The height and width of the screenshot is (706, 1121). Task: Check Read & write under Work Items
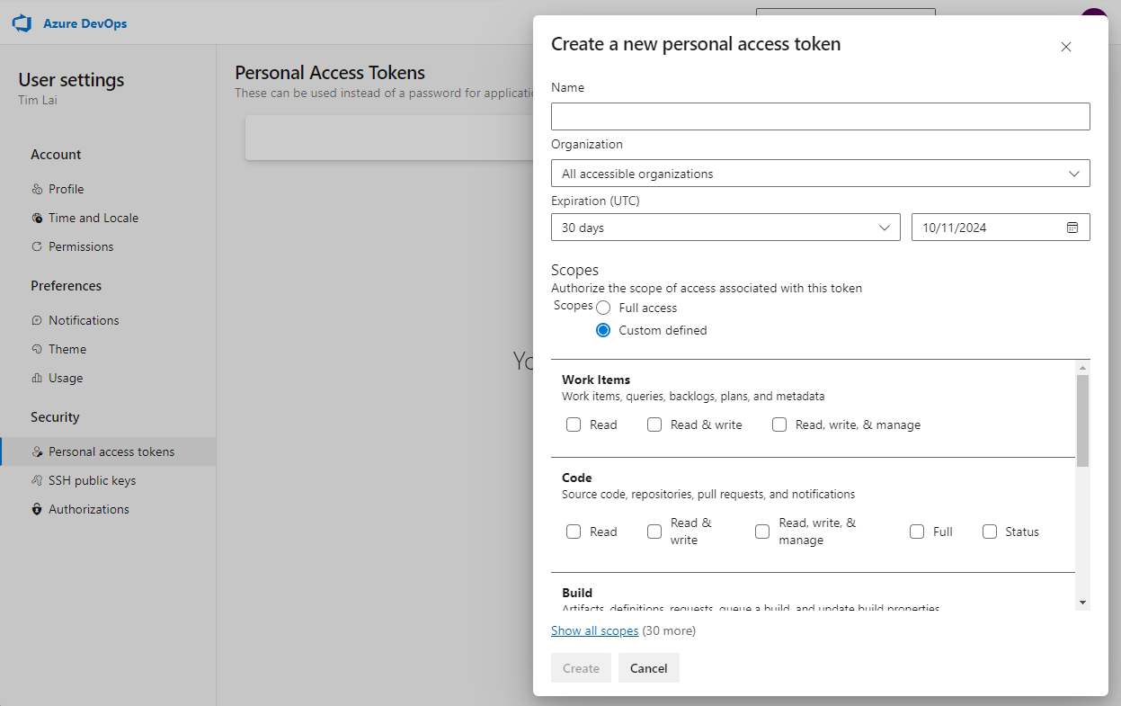654,424
